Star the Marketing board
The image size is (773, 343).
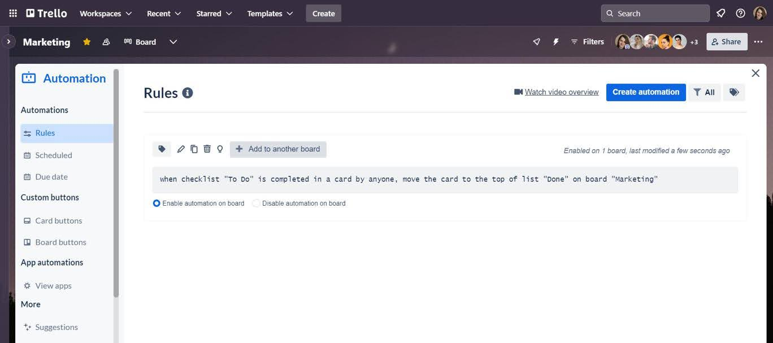tap(86, 42)
